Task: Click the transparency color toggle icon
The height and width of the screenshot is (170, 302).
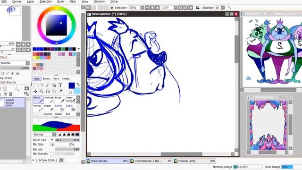Action: 71,92
